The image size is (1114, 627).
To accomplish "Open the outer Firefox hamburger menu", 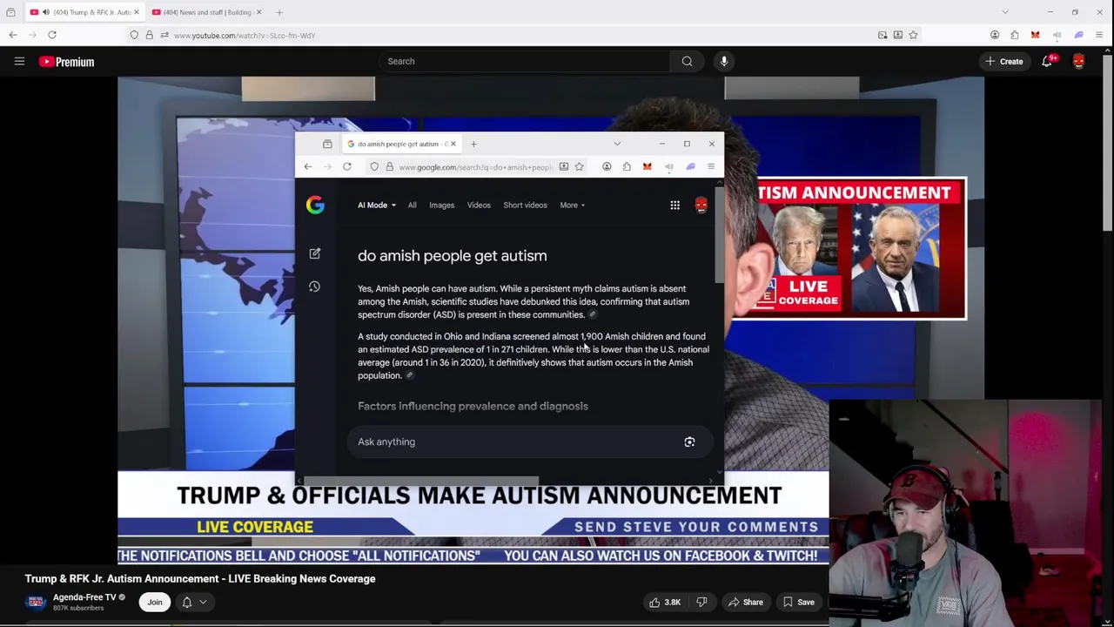I will [x=1099, y=35].
